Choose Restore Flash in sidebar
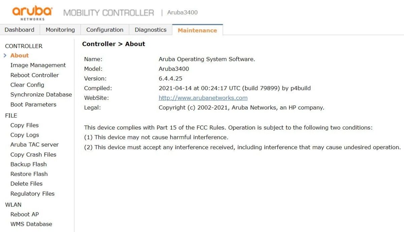This screenshot has height=232, width=404. (29, 174)
